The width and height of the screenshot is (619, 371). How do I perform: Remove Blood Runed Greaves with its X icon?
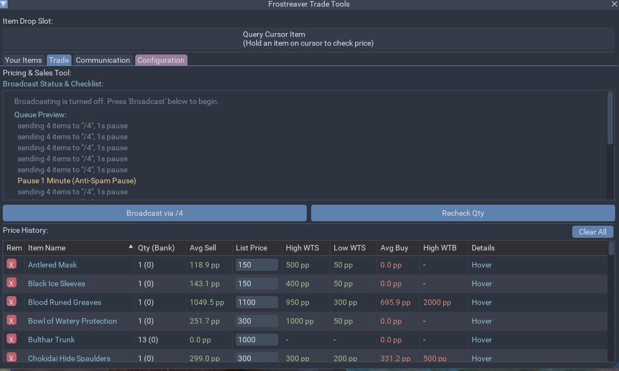(12, 302)
